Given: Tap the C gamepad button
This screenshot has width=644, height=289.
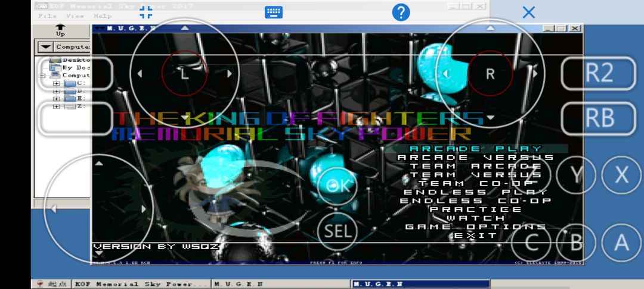Looking at the screenshot, I should 531,243.
